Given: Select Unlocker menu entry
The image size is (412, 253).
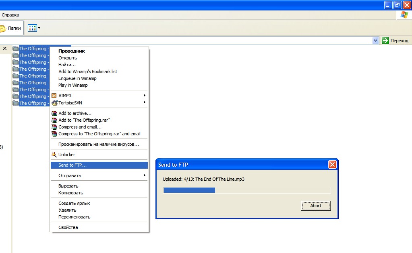Looking at the screenshot, I should tap(99, 155).
